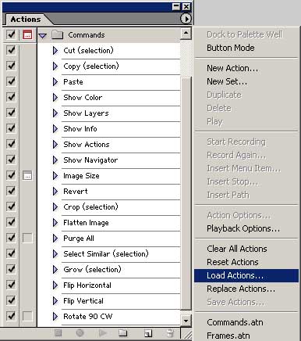Open the Actions palette flyout menu arrow

[x=186, y=19]
